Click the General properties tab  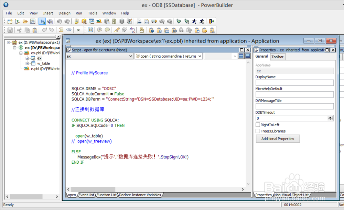(261, 56)
